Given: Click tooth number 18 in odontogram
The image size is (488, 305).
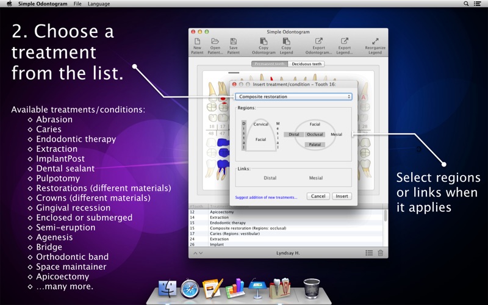Looking at the screenshot, I should pos(212,126).
